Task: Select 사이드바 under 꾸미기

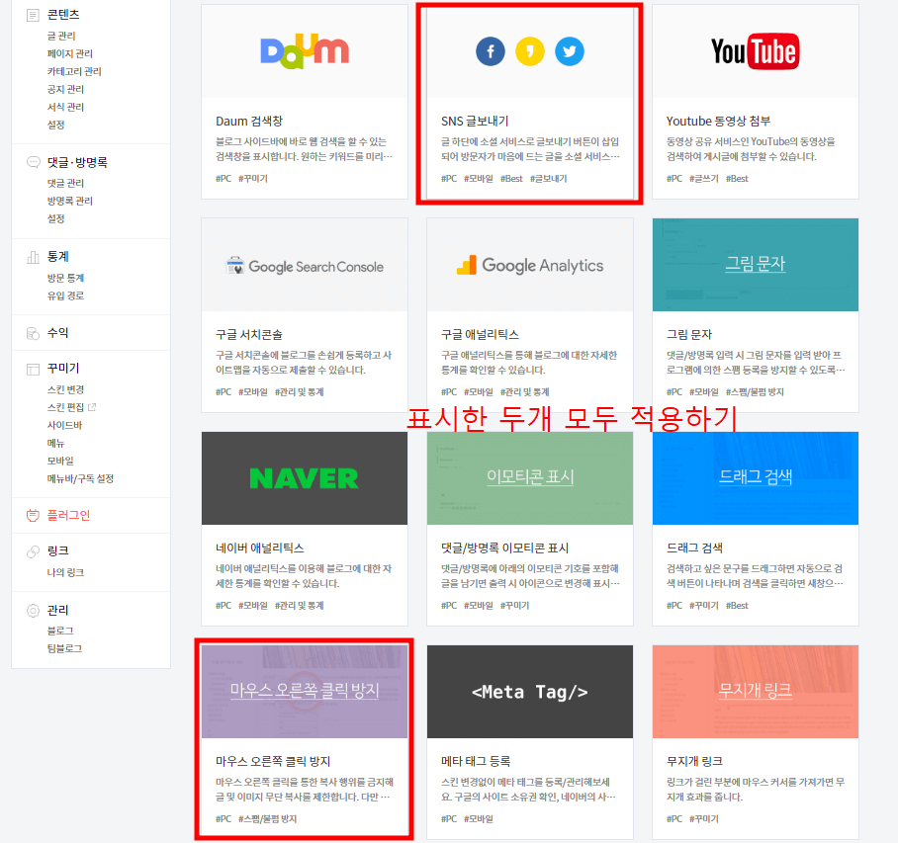Action: coord(64,425)
